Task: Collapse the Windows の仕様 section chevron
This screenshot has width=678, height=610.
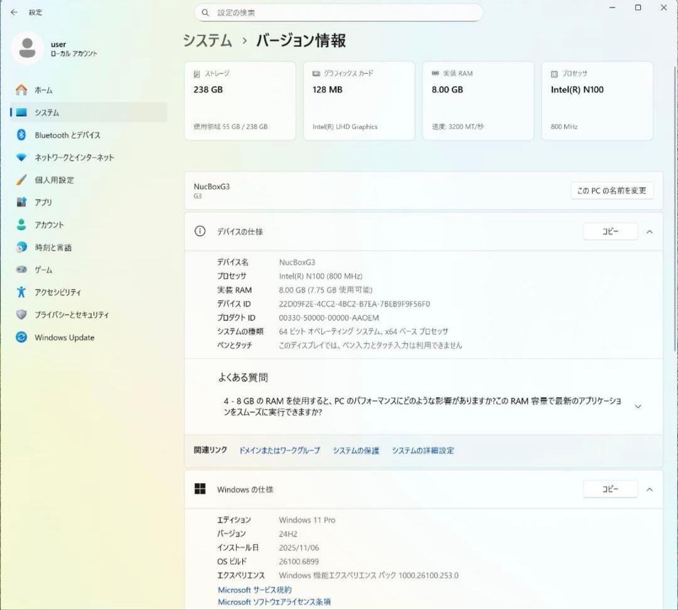Action: click(x=650, y=489)
